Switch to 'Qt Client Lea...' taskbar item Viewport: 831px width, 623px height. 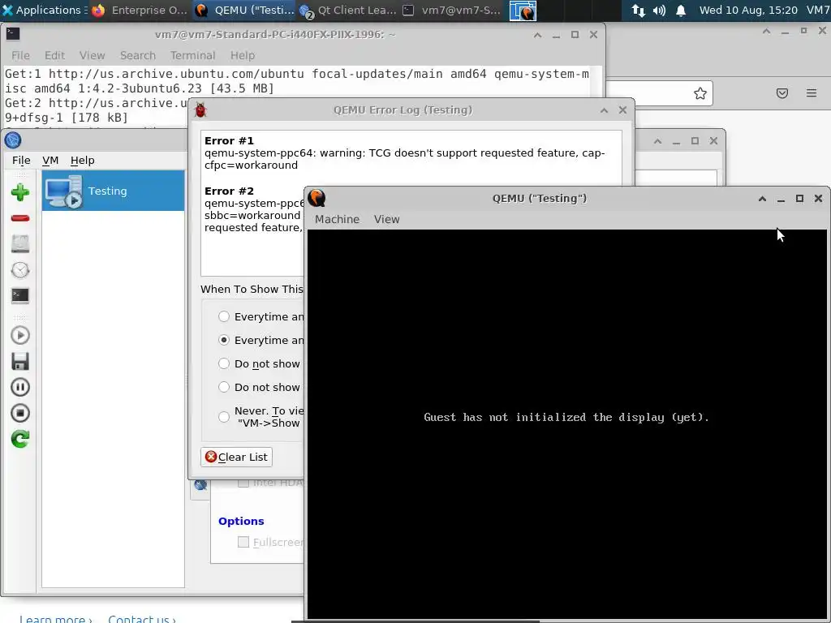pos(347,10)
